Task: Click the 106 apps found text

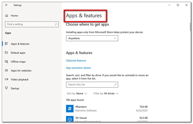Action: click(75, 100)
